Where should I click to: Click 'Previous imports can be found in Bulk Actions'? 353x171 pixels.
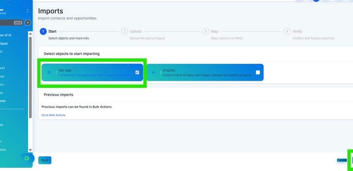coord(77,107)
